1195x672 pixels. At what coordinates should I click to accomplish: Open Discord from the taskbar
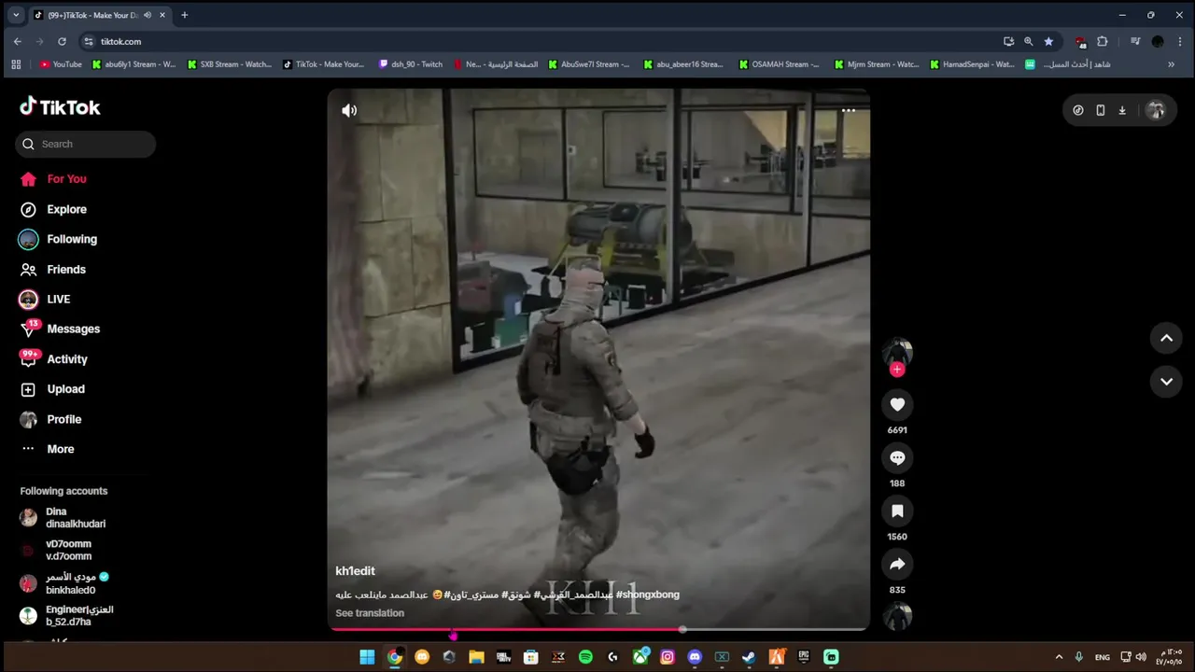[x=695, y=657]
